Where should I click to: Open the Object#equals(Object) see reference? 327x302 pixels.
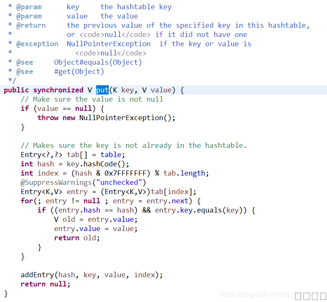[x=98, y=62]
